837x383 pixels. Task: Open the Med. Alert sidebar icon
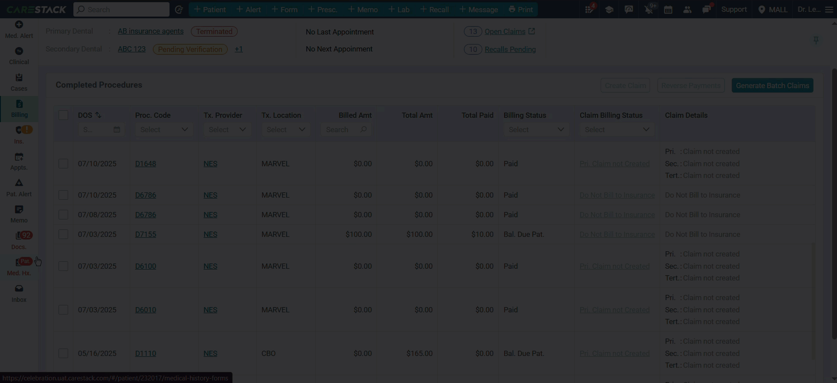pos(19,30)
